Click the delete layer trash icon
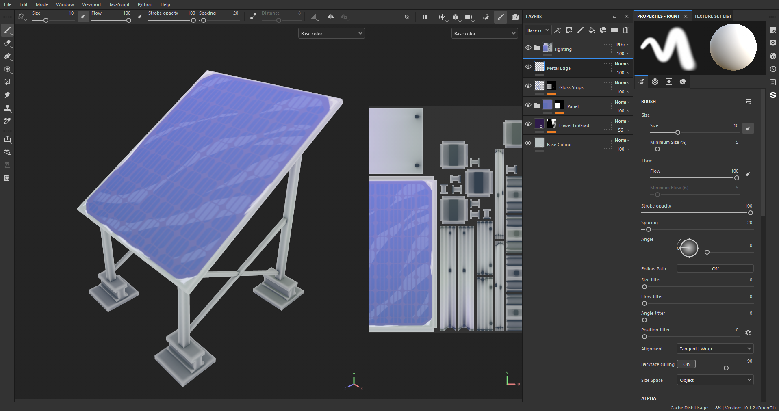This screenshot has width=779, height=411. pyautogui.click(x=626, y=30)
